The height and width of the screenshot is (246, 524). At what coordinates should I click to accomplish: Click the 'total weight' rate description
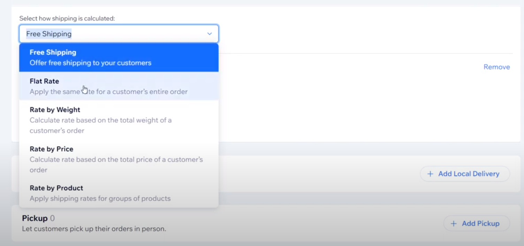[x=100, y=125]
